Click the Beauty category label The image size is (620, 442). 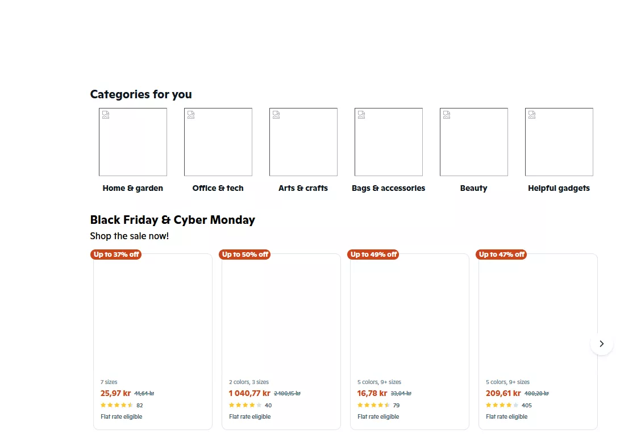[x=474, y=188]
